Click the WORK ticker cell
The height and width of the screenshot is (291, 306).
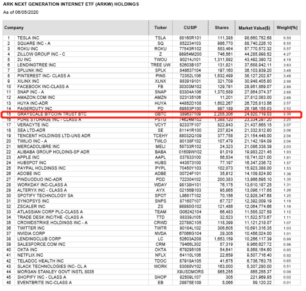pos(160,266)
